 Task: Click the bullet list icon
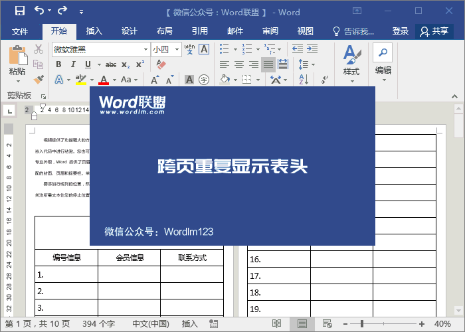point(225,49)
